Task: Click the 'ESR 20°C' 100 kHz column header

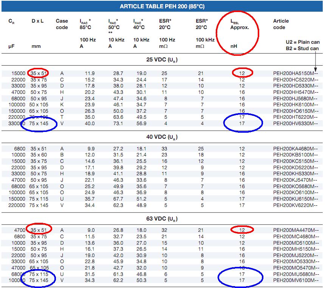Action: click(x=202, y=24)
